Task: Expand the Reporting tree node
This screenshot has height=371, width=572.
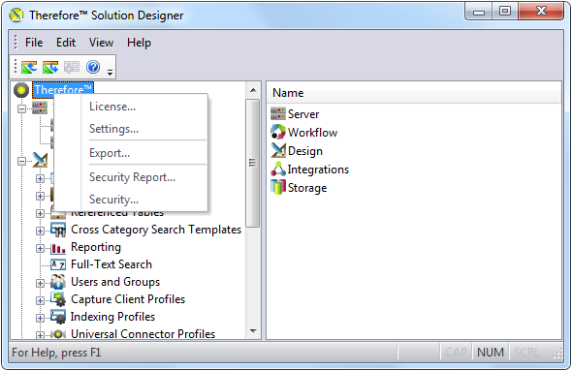Action: (40, 248)
